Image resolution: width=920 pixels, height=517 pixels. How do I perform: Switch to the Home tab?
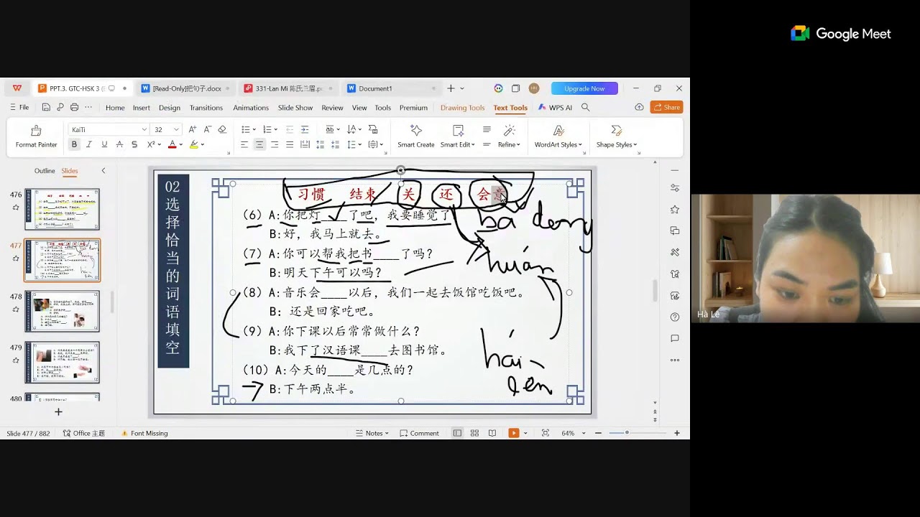(115, 108)
